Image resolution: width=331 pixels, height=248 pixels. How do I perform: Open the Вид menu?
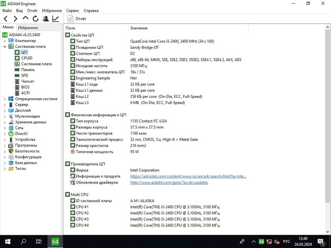click(20, 11)
